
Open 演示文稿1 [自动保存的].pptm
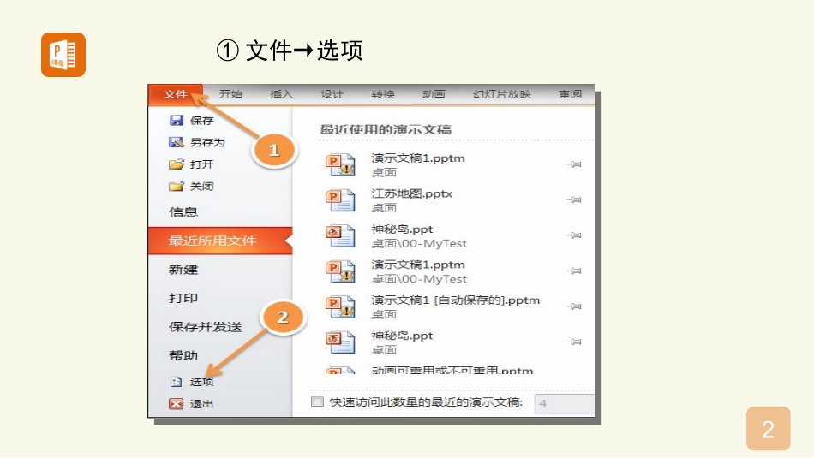tap(455, 300)
